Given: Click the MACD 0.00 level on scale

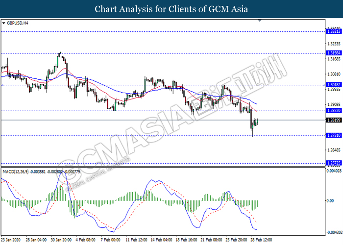Looking at the screenshot, I should (330, 201).
